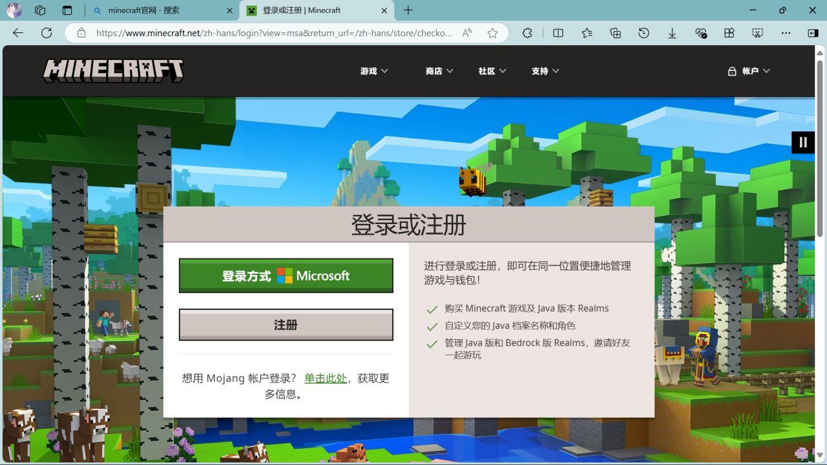The image size is (827, 465).
Task: Focus the browser address bar URL
Action: click(x=274, y=33)
